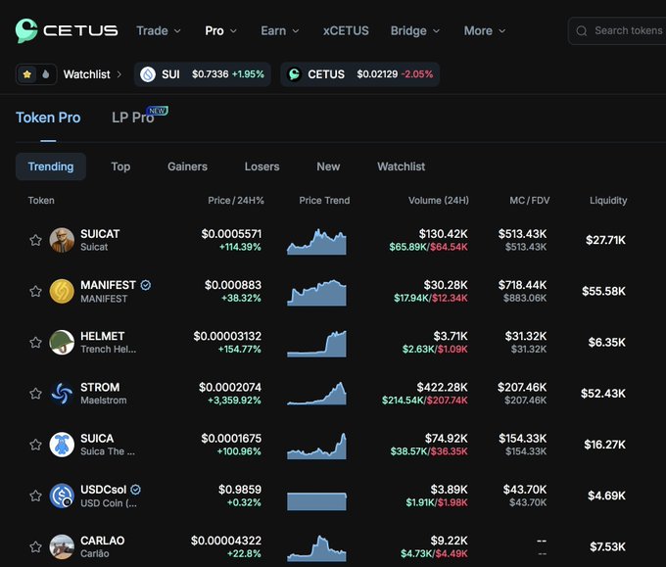
Task: Click the HELMET token avatar
Action: coord(62,343)
